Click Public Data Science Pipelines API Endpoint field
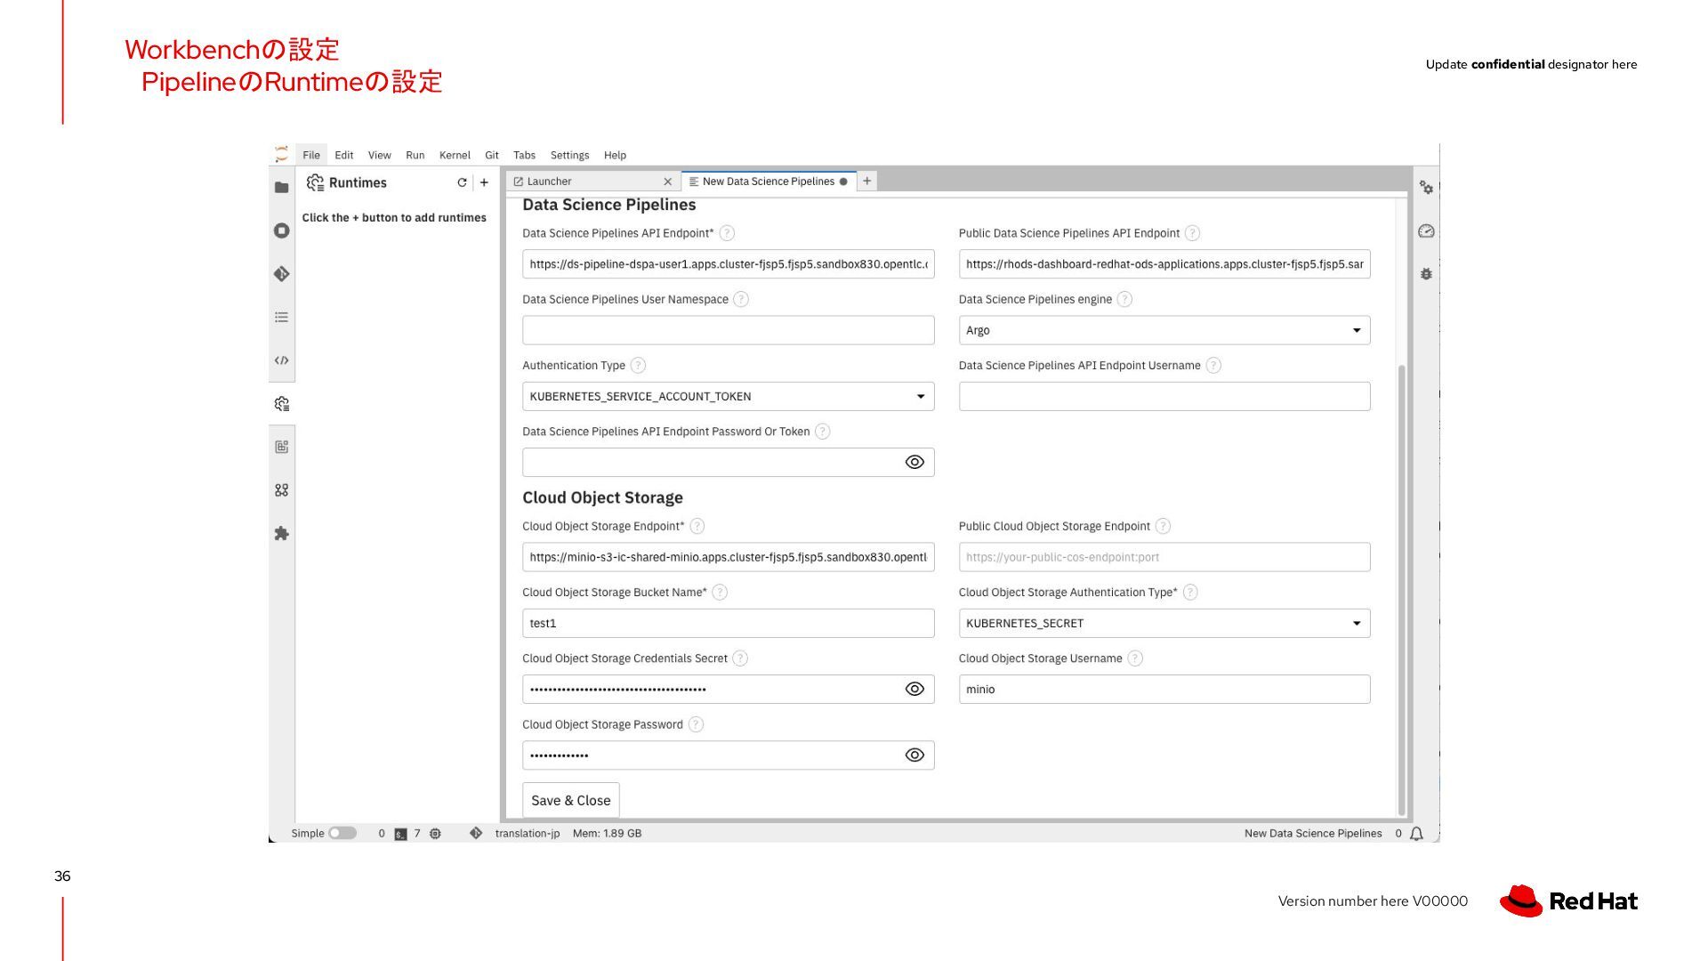Screen dimensions: 1708x961 (1164, 264)
